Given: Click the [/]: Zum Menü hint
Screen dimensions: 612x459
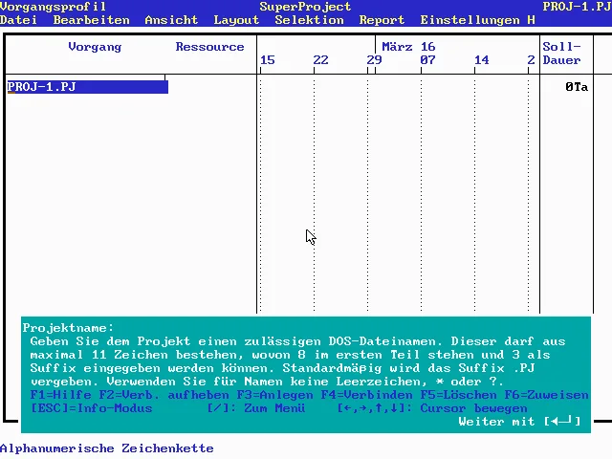Looking at the screenshot, I should [255, 408].
